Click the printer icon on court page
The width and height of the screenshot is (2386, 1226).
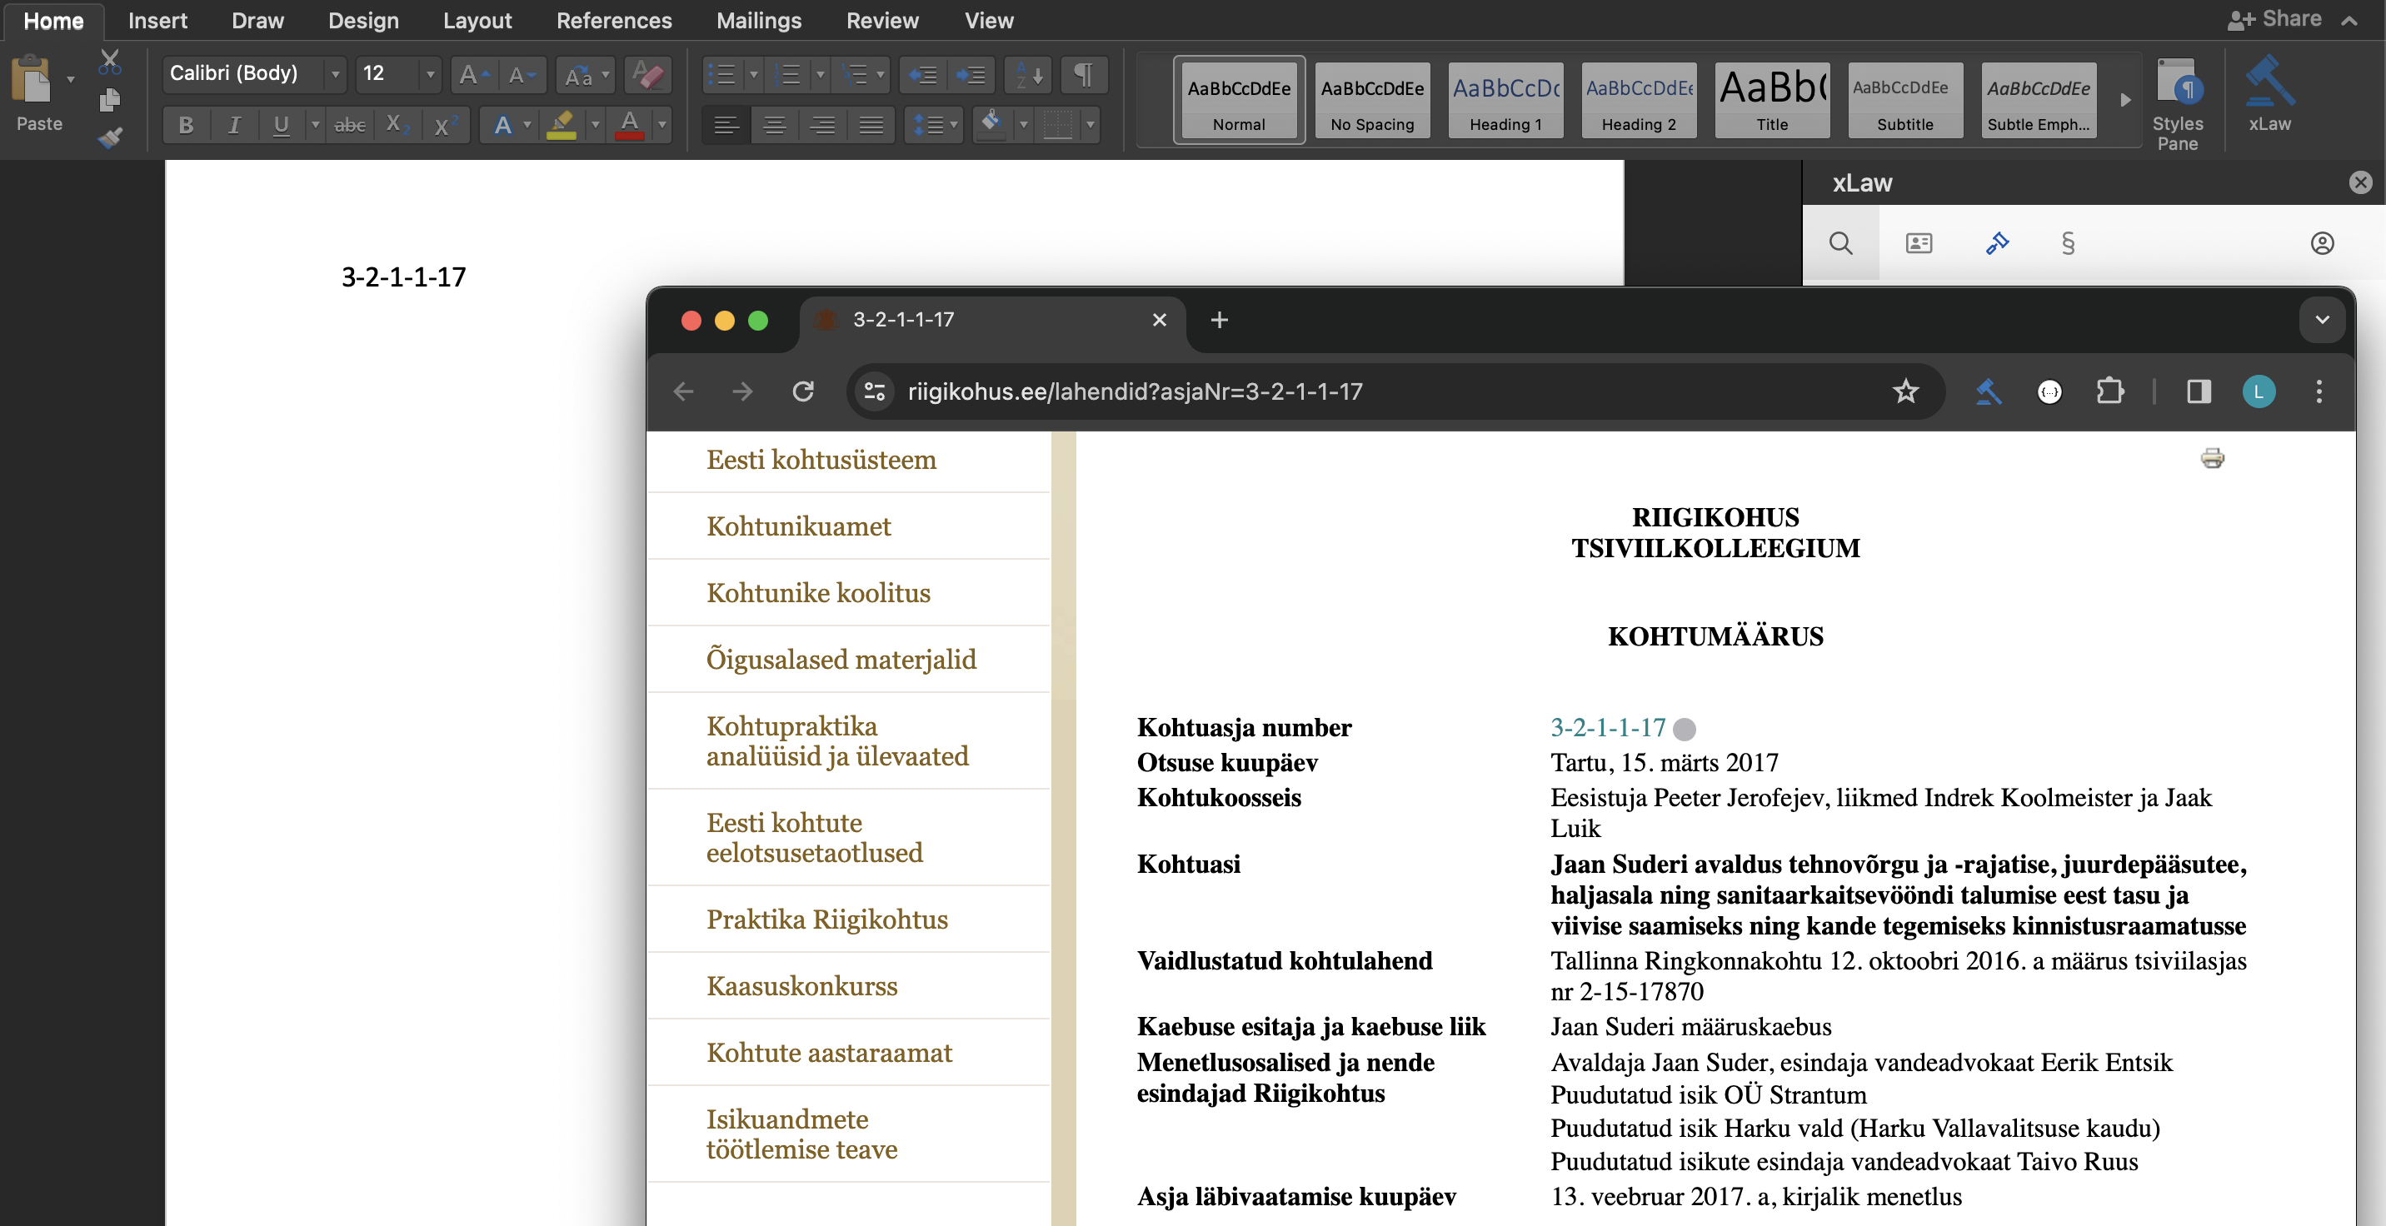[2212, 458]
